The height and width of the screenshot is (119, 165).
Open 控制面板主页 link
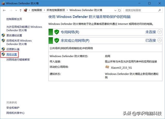14,19
